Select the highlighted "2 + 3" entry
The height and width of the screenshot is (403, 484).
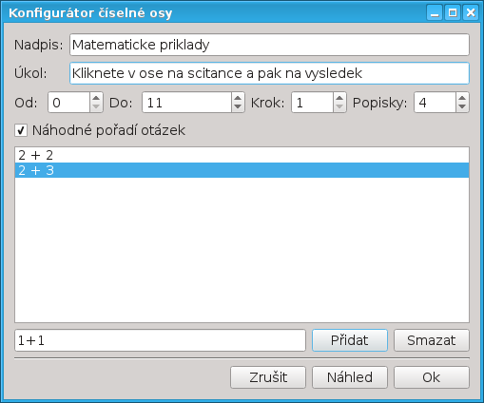click(242, 170)
